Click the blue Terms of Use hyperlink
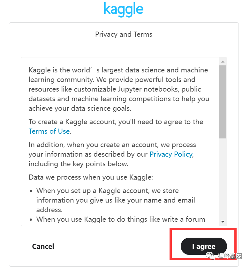This screenshot has height=267, width=250. click(49, 131)
